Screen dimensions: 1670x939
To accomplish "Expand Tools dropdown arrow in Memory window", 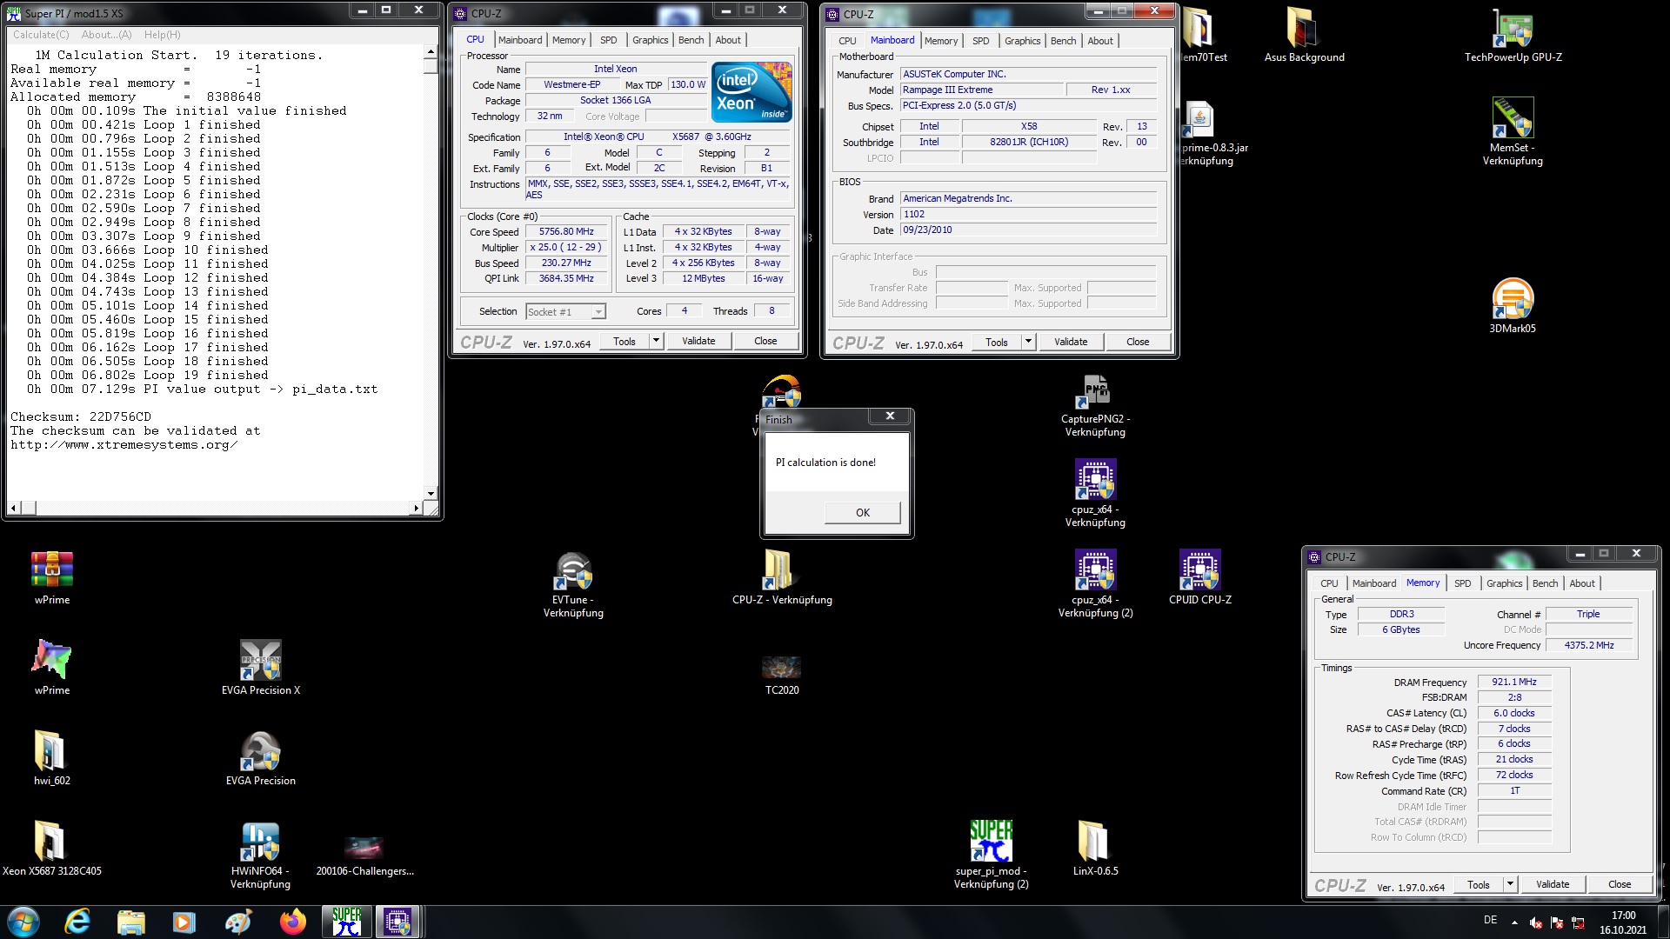I will pos(1511,884).
